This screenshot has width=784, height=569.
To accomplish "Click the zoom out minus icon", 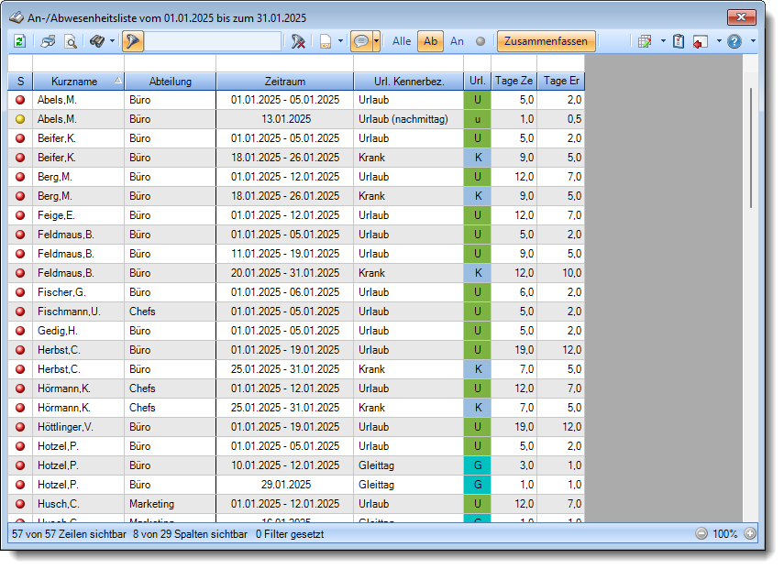I will pyautogui.click(x=701, y=533).
